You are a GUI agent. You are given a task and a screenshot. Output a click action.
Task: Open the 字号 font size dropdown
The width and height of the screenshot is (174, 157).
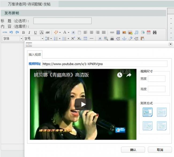[x=33, y=39]
